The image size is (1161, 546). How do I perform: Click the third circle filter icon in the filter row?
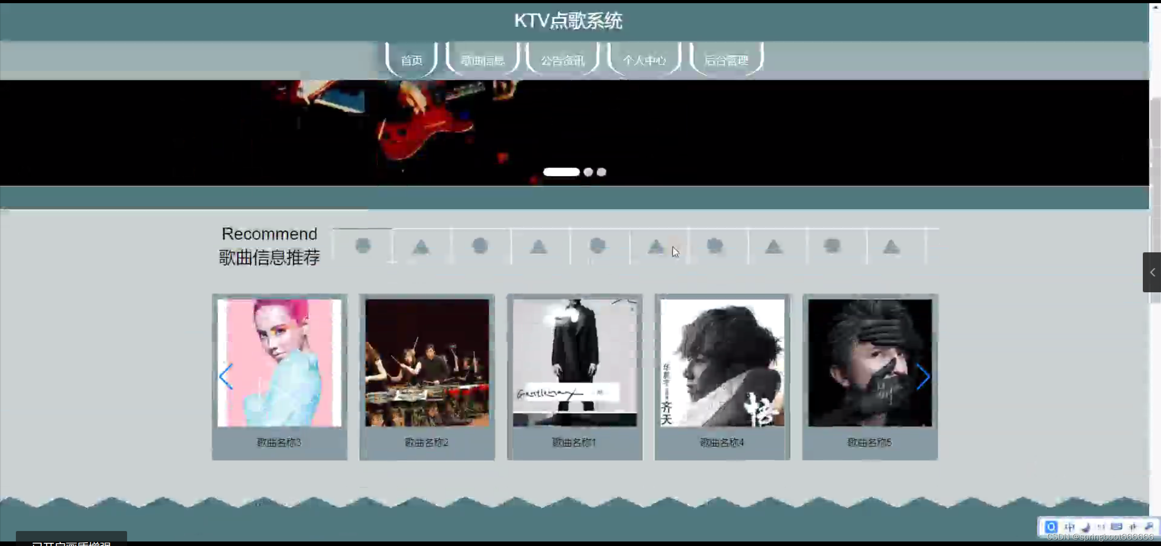coord(599,246)
